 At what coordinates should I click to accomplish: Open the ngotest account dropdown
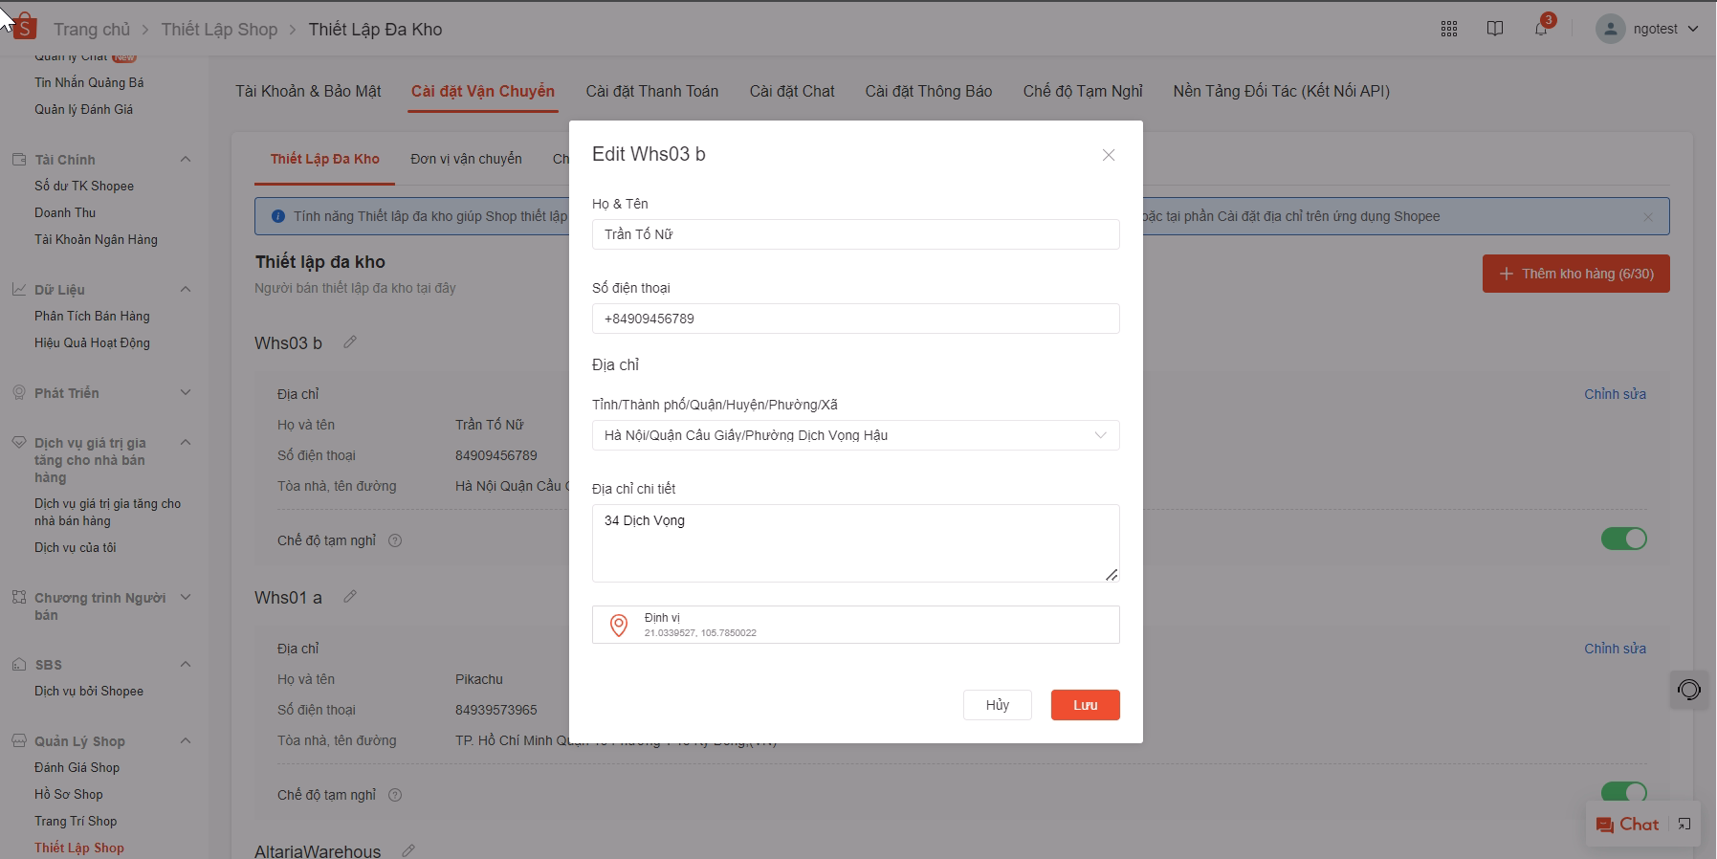[x=1647, y=29]
